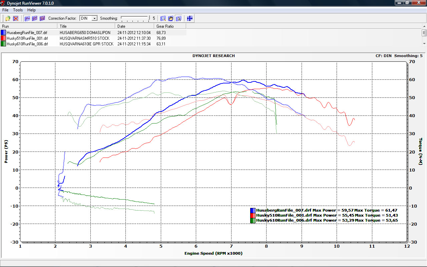Viewport: 427px width, 267px height.
Task: Open the Correction Factor DIN dropdown
Action: 88,18
